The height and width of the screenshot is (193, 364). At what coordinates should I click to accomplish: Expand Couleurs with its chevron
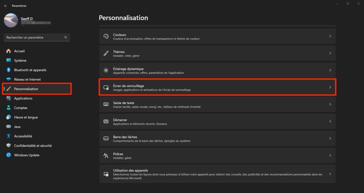[x=330, y=36]
